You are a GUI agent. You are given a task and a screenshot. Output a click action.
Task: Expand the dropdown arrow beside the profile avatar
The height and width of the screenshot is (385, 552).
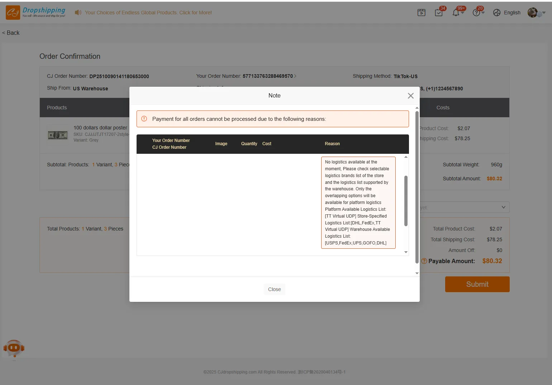544,13
